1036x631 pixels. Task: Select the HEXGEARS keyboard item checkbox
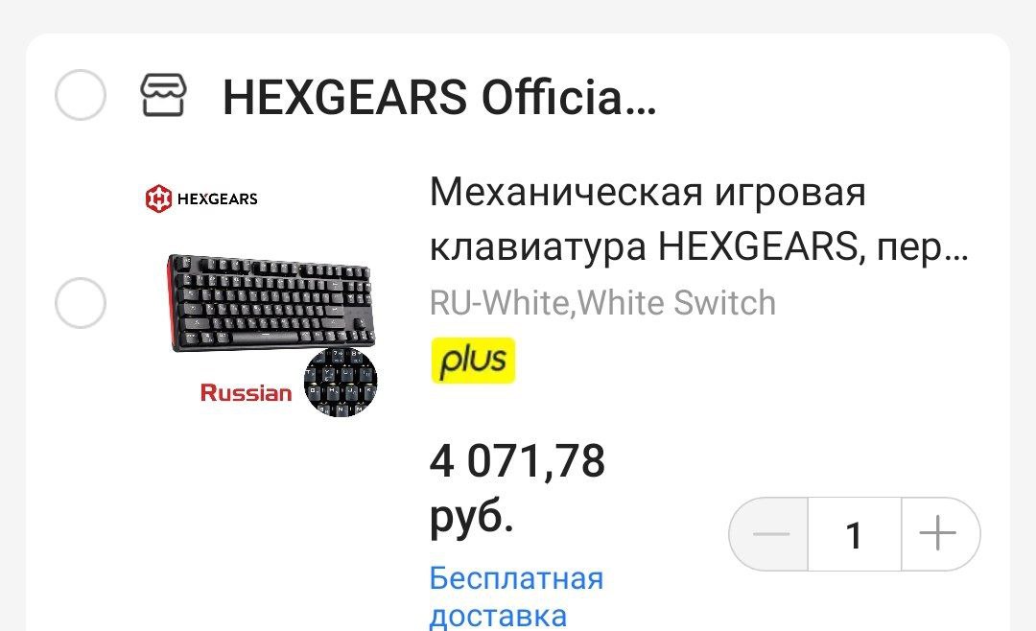tap(80, 303)
